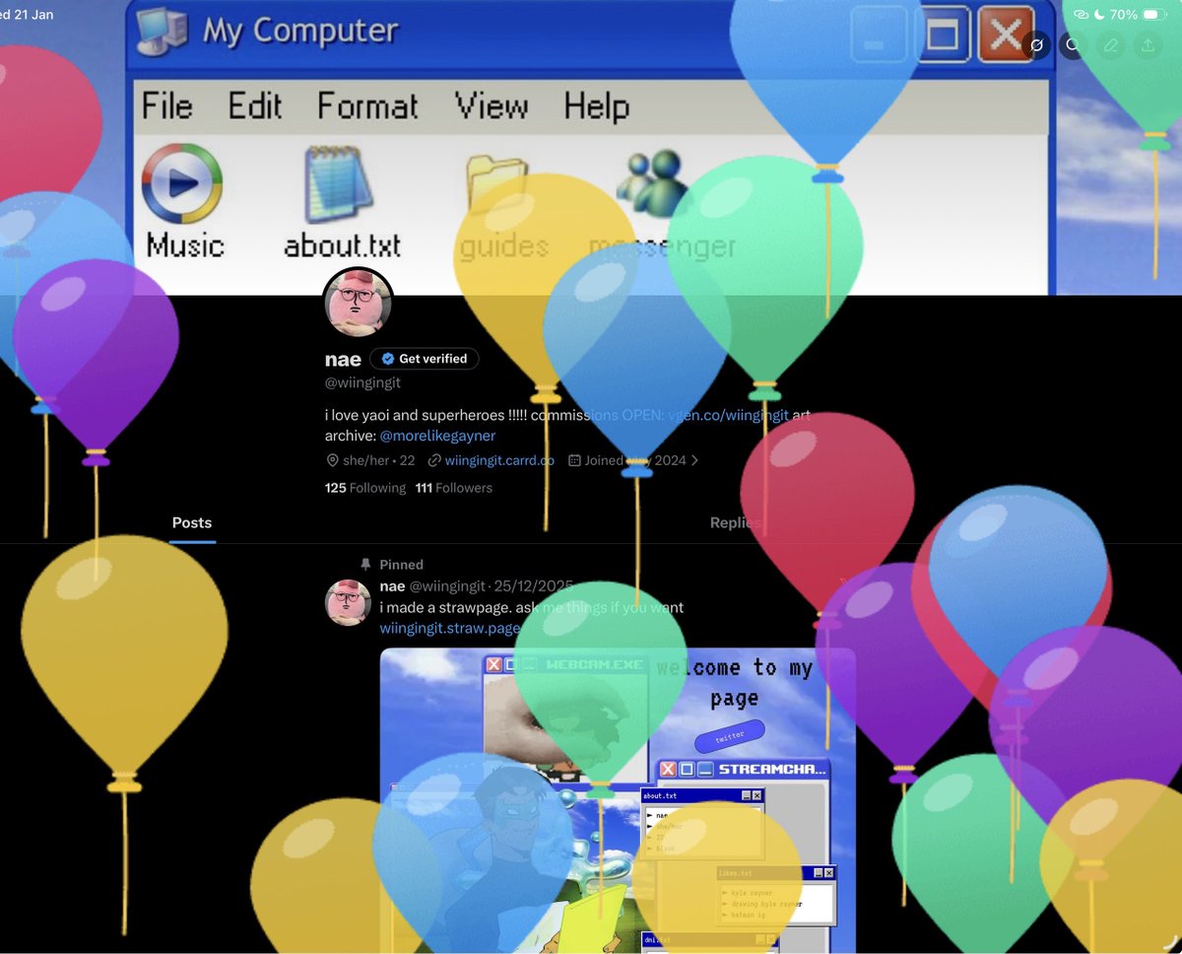Click the name nae on the pinned post
Image resolution: width=1182 pixels, height=954 pixels.
tap(392, 586)
